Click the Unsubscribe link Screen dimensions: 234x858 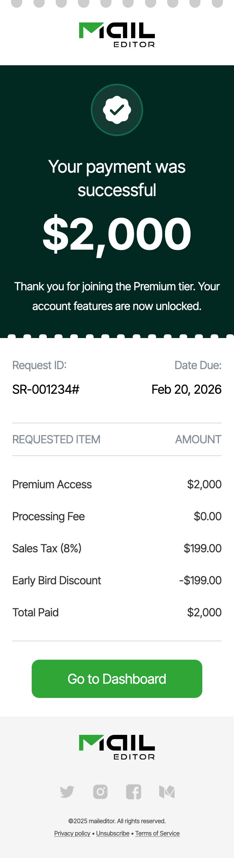(x=113, y=833)
